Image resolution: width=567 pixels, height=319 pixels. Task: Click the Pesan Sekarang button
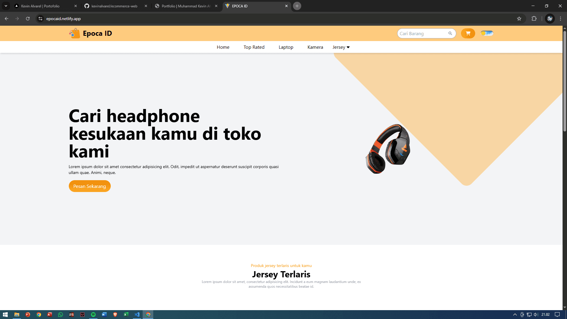click(x=89, y=186)
